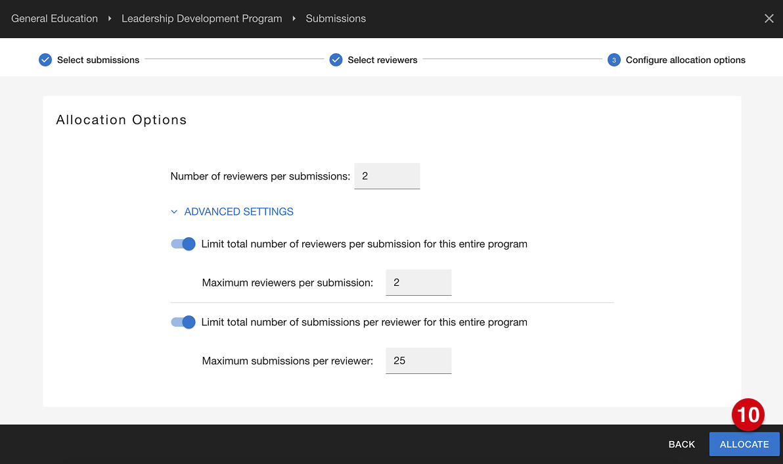Image resolution: width=783 pixels, height=464 pixels.
Task: Click the 'Number of reviewers per submissions:' label
Action: pyautogui.click(x=260, y=176)
